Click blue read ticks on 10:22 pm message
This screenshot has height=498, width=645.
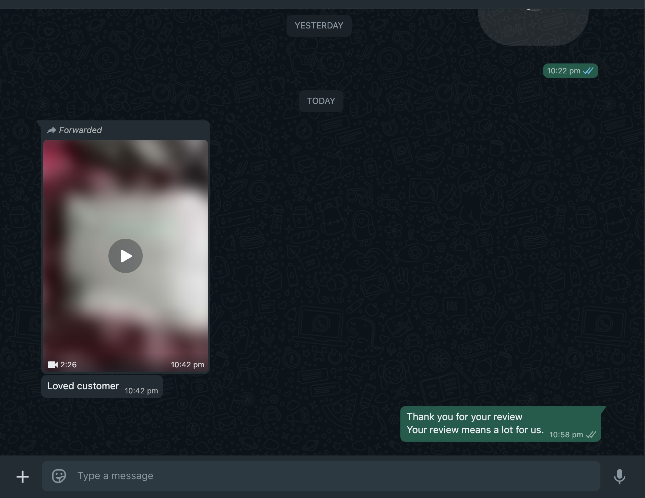tap(588, 71)
